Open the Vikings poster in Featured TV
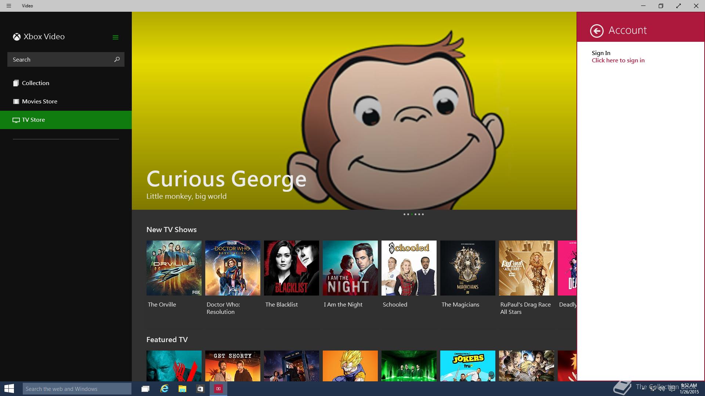Image resolution: width=705 pixels, height=396 pixels. [174, 366]
